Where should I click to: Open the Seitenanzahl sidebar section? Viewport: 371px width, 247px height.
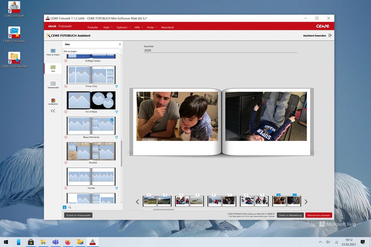[53, 85]
